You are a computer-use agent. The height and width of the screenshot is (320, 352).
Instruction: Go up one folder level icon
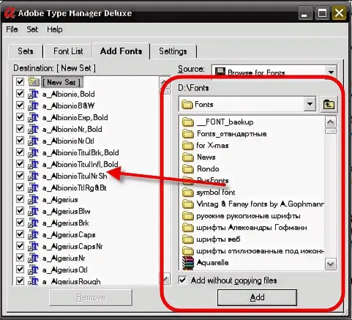tap(329, 104)
